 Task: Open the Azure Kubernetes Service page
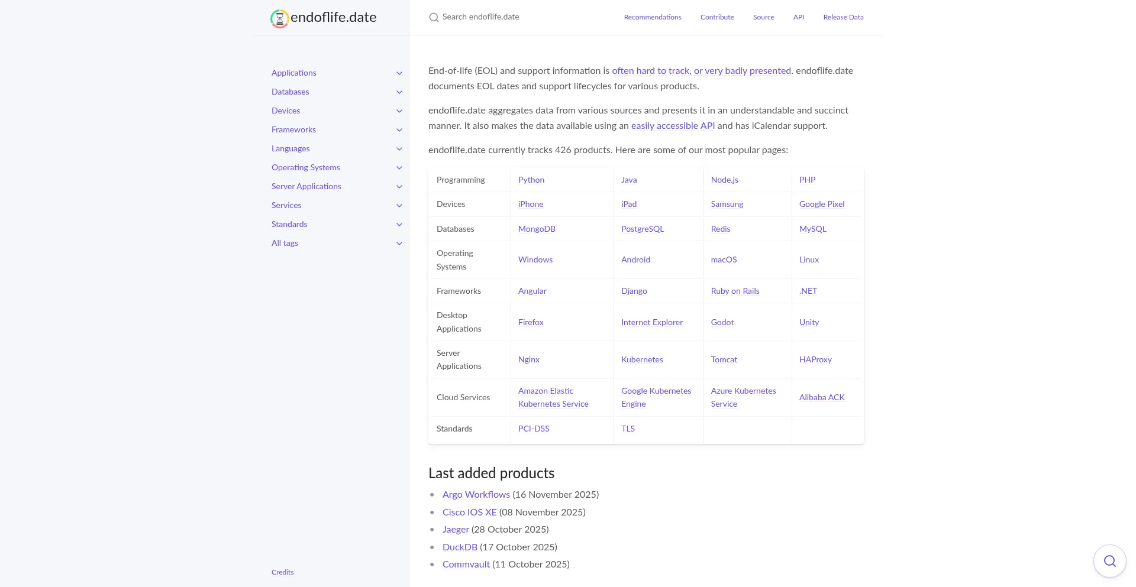[743, 397]
